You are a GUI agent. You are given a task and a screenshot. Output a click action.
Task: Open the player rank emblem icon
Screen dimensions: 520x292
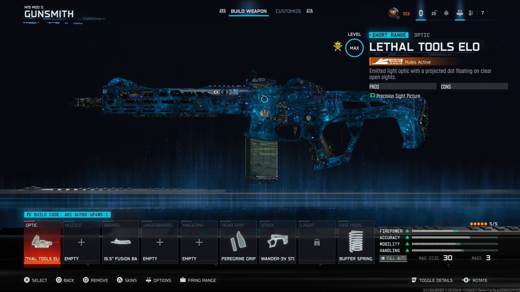coord(393,13)
